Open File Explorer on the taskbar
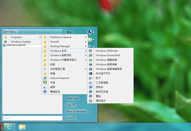This screenshot has height=131, width=191. click(22, 127)
